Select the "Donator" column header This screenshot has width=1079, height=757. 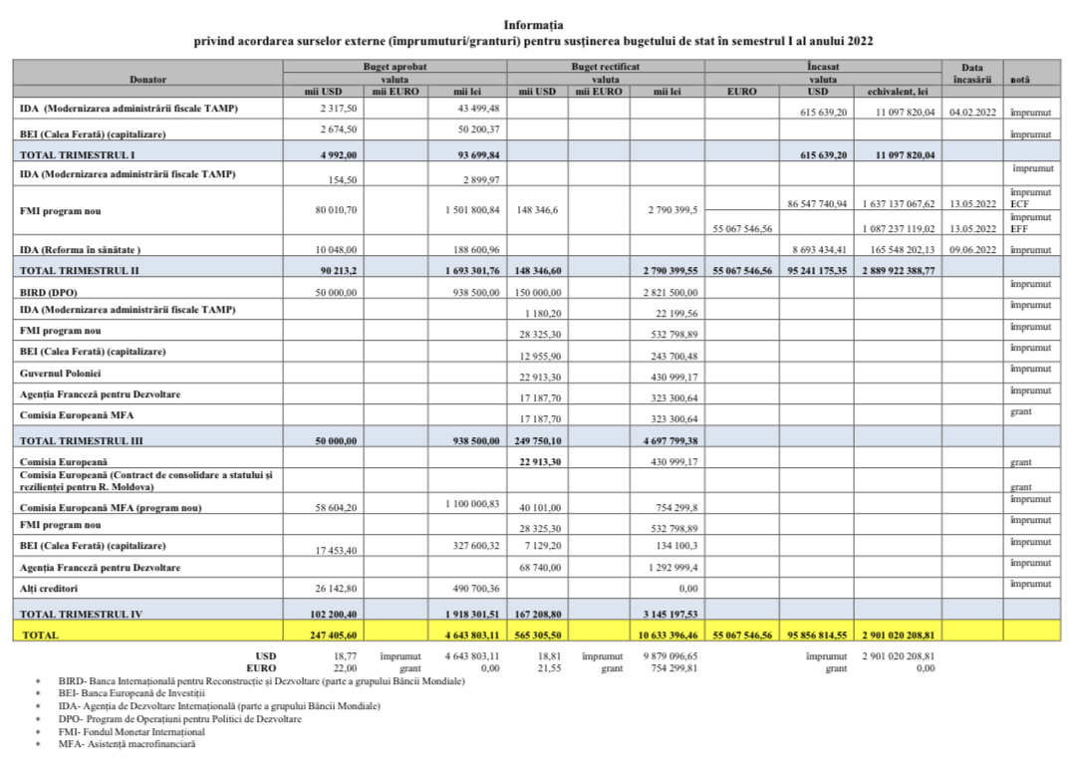[147, 79]
